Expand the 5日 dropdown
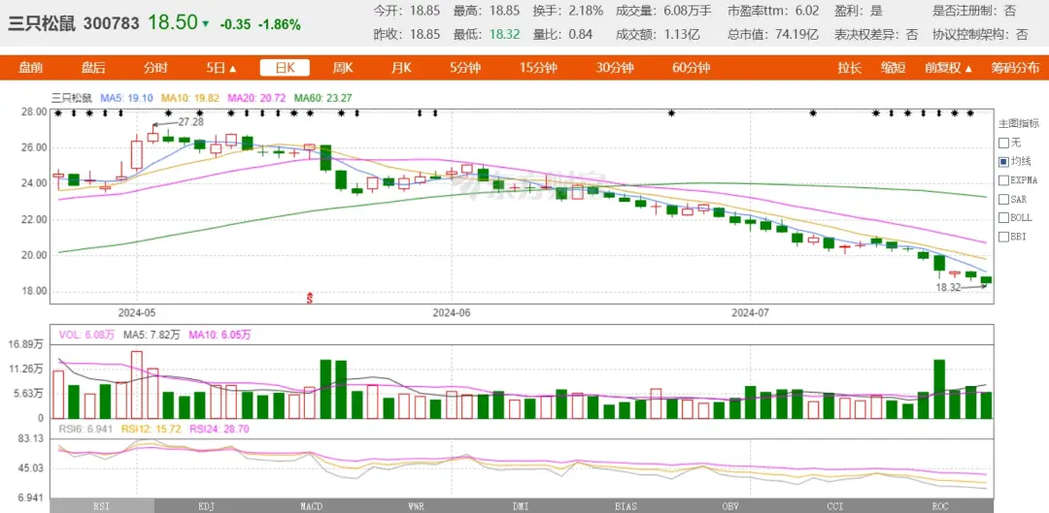Image resolution: width=1049 pixels, height=513 pixels. [x=220, y=68]
